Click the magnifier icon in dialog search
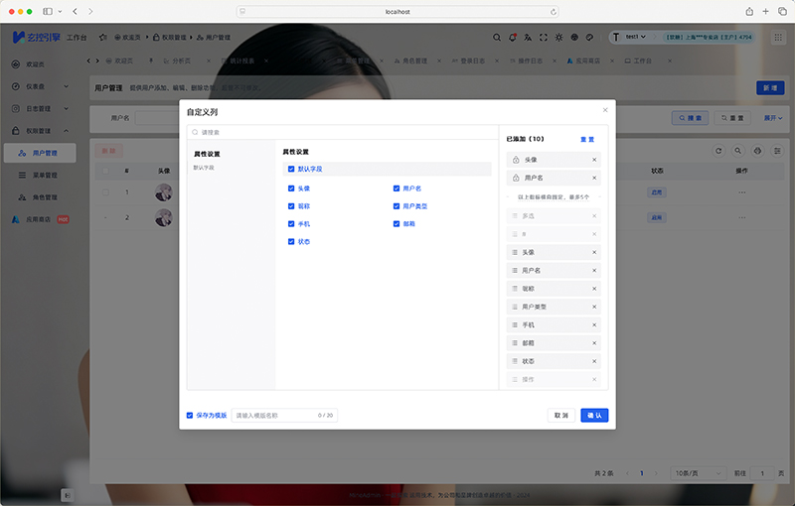Viewport: 795px width, 506px height. [195, 133]
